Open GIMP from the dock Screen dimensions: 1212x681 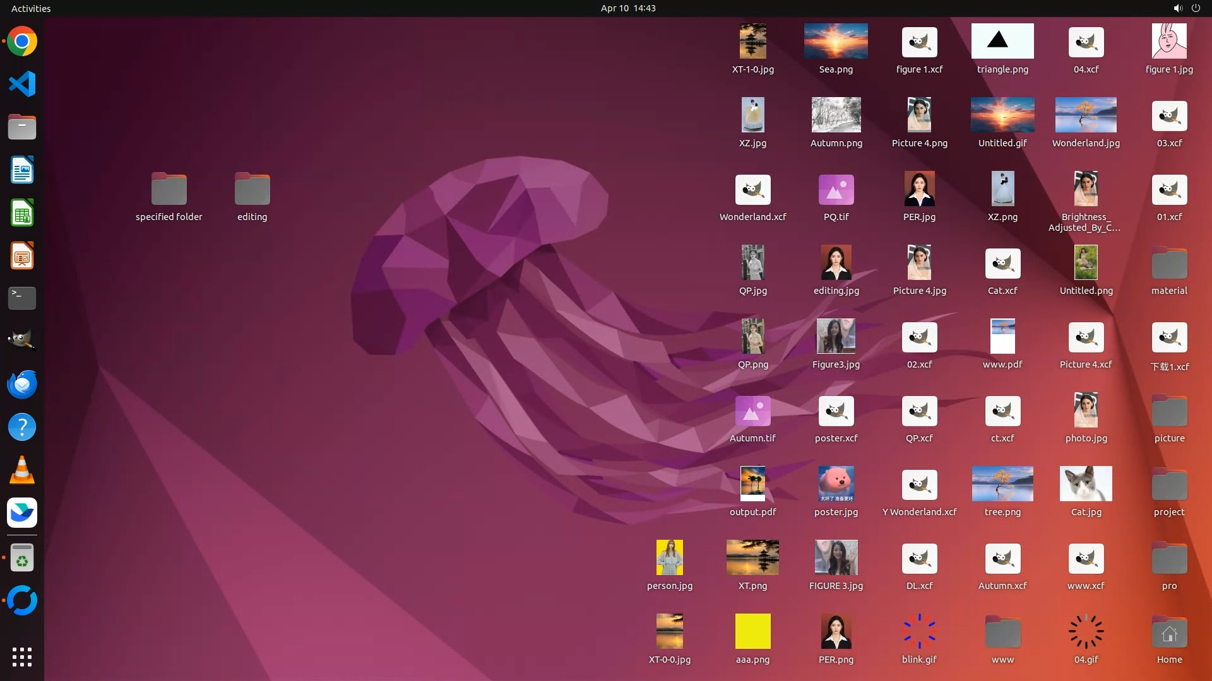22,340
